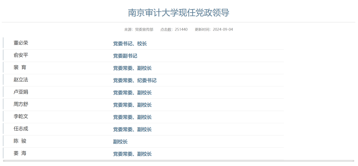Select the title 副校长 in 陈骏's row
This screenshot has width=358, height=166.
[x=120, y=142]
